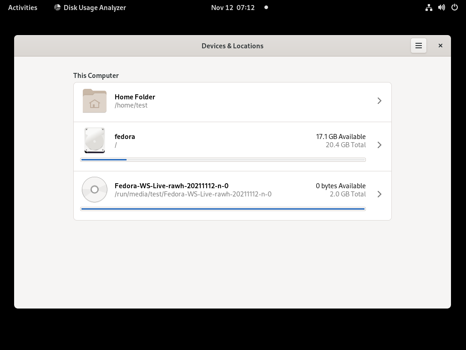Click the /home/test path text

(x=131, y=105)
